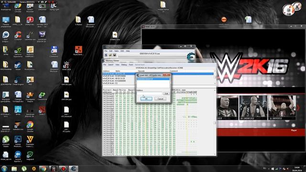Switch to WWE 2K16 via the taskbar
The image size is (306, 172).
[54, 169]
